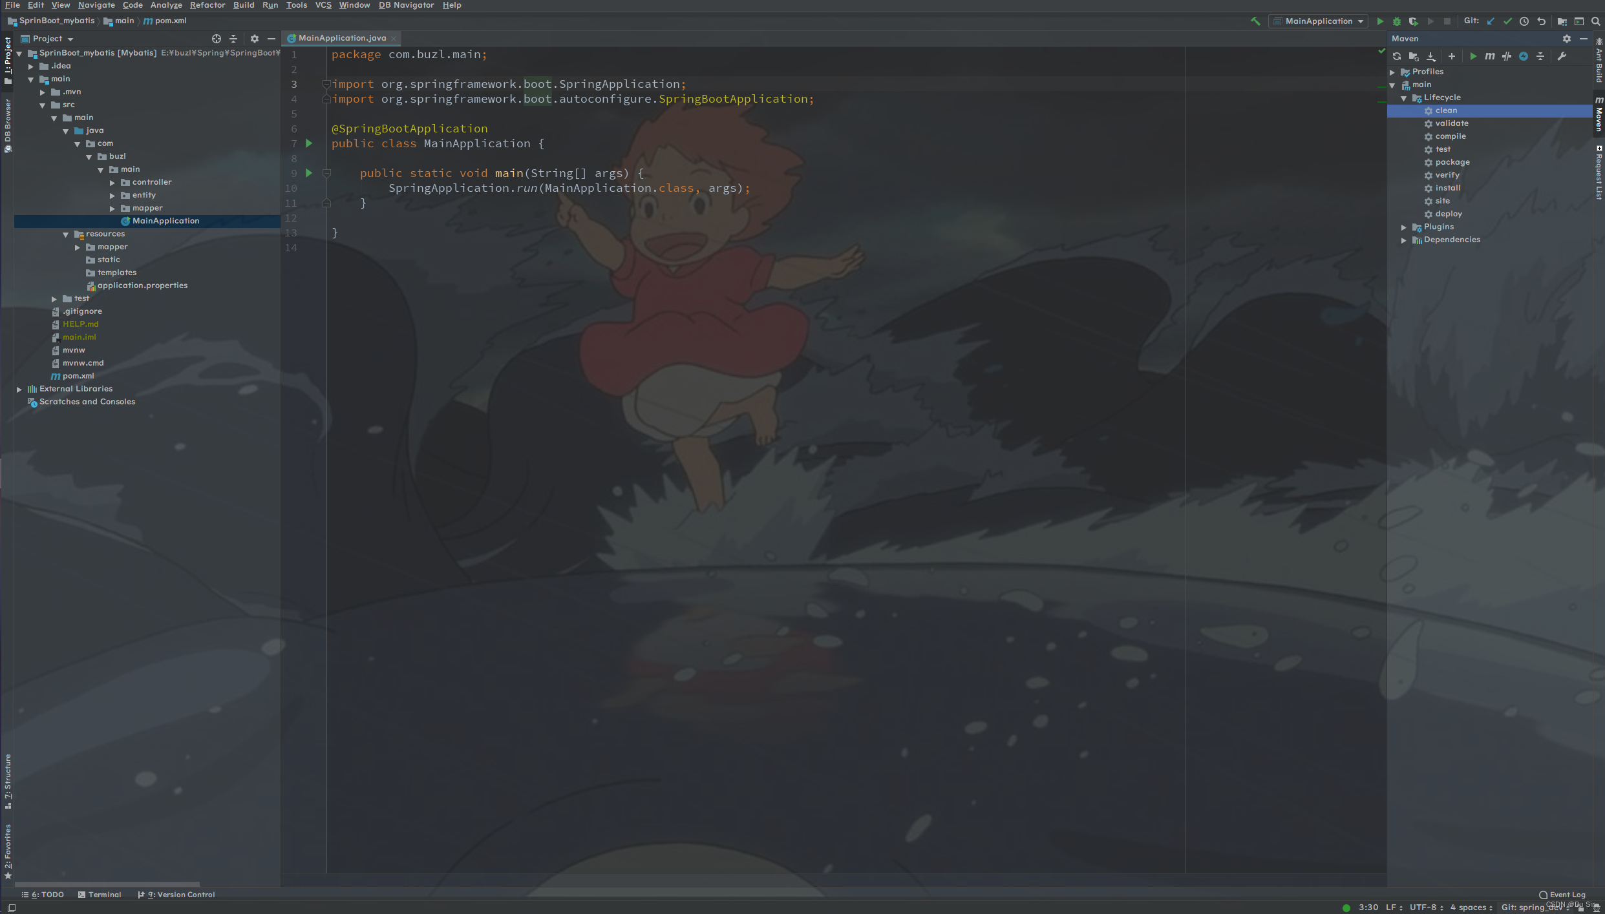Collapse the Lifecycle node
Screen dimensions: 1605x914
(1404, 98)
